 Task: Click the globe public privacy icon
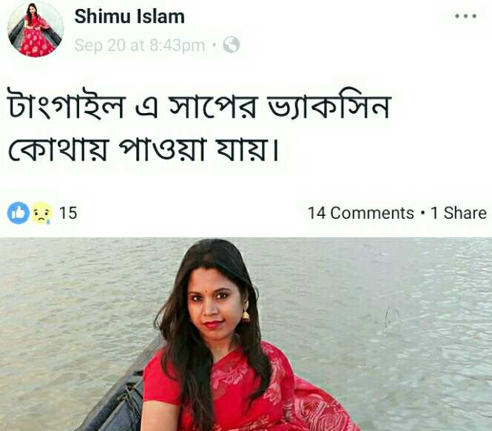coord(232,44)
